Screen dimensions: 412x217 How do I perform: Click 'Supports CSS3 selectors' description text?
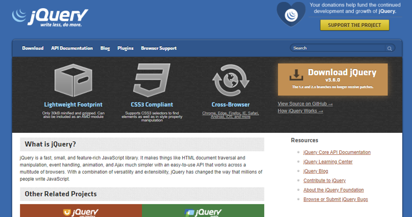pyautogui.click(x=152, y=116)
